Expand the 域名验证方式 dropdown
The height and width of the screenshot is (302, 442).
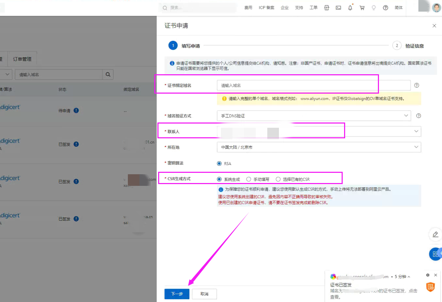click(313, 116)
